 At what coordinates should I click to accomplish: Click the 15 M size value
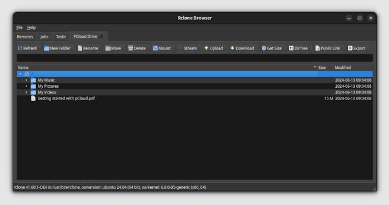(329, 98)
